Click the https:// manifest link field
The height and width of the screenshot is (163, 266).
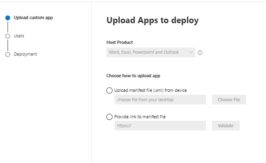[x=160, y=126]
